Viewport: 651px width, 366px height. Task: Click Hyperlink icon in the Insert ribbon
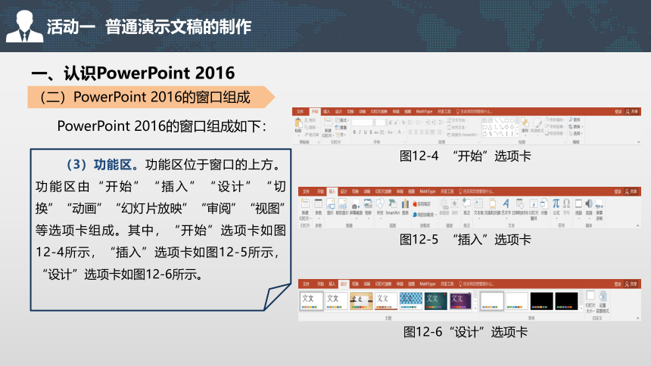click(x=444, y=203)
